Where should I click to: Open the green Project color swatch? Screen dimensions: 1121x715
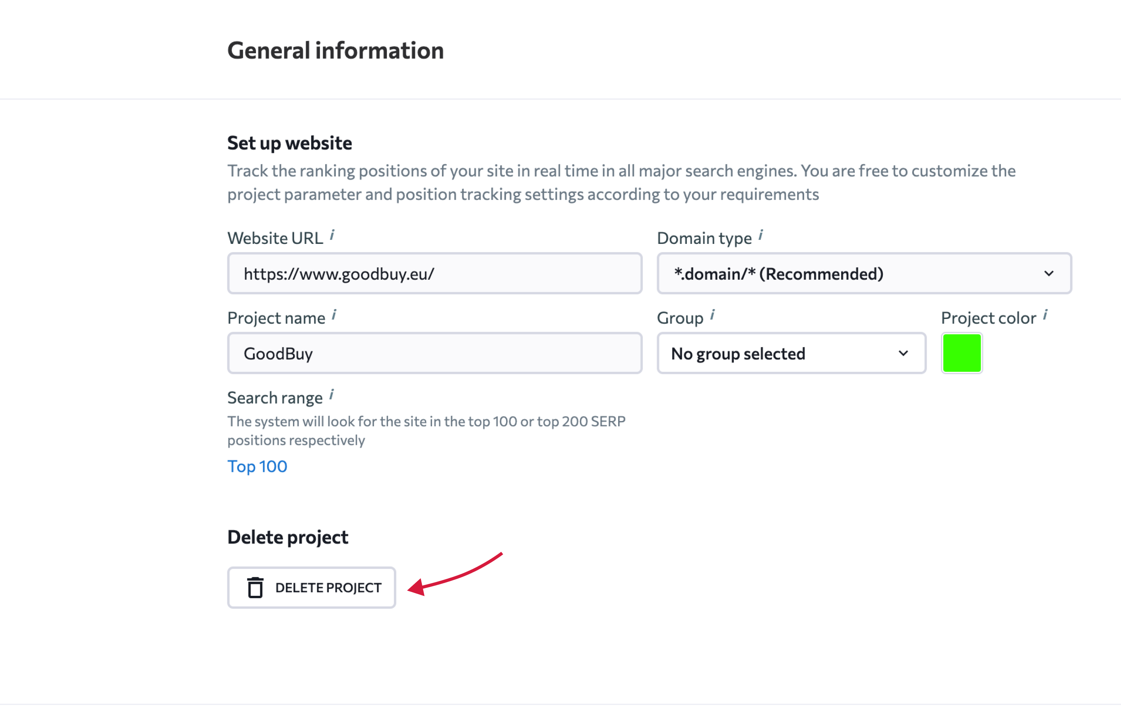coord(961,354)
